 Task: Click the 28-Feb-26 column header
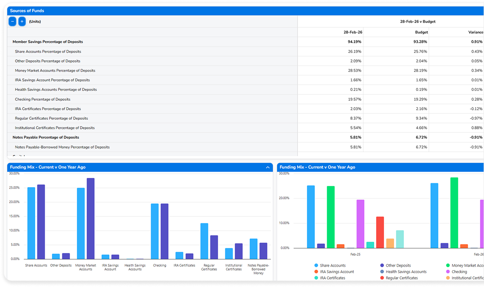353,32
